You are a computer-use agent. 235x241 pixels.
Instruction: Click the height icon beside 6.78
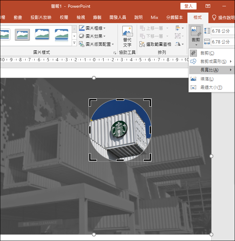pos(207,31)
